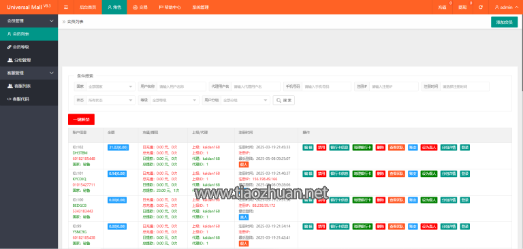Image resolution: width=523 pixels, height=249 pixels.
Task: Click 登录 for user ID:101
Action: (x=465, y=173)
